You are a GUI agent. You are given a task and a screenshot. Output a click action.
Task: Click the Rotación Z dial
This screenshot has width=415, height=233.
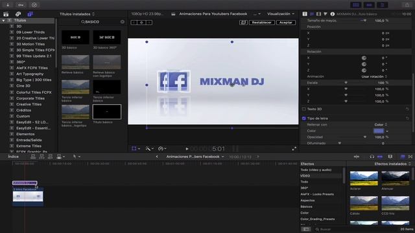coord(364,71)
